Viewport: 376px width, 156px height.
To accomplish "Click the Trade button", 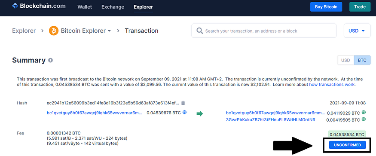I will tap(360, 7).
